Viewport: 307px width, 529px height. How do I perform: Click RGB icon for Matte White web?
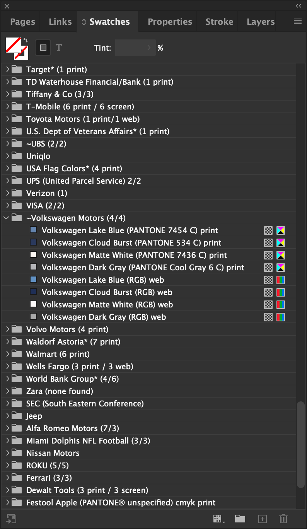point(281,305)
